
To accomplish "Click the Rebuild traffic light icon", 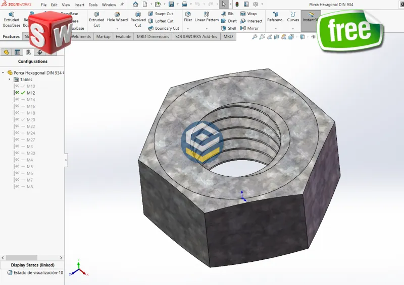I will [237, 5].
